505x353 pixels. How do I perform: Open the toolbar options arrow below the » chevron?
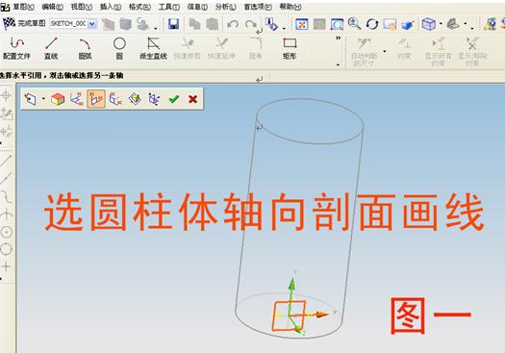pos(338,64)
